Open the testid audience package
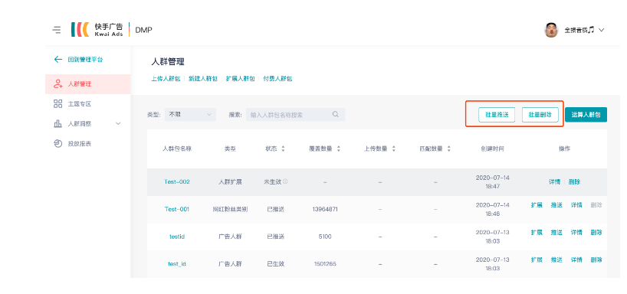This screenshot has height=294, width=627. [177, 237]
